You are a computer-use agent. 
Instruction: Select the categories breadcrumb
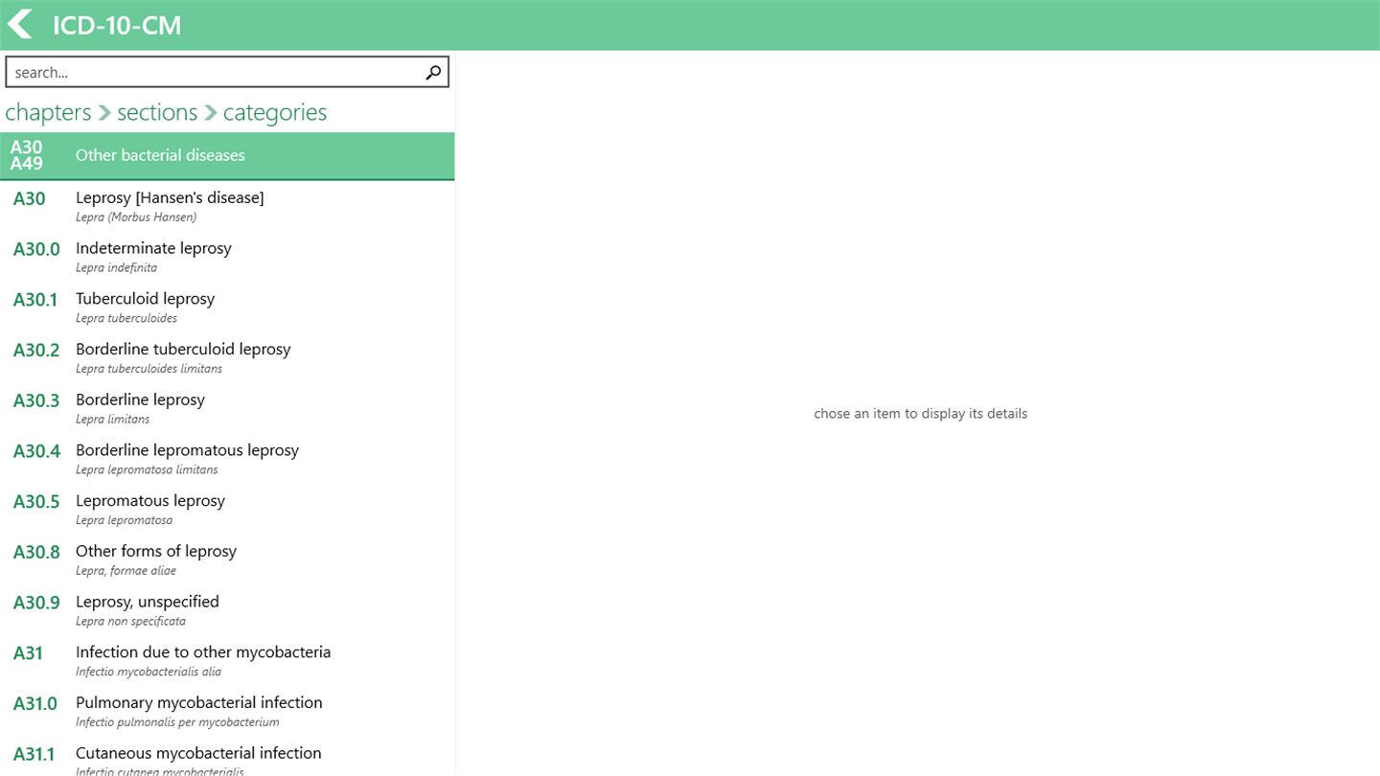pos(275,112)
